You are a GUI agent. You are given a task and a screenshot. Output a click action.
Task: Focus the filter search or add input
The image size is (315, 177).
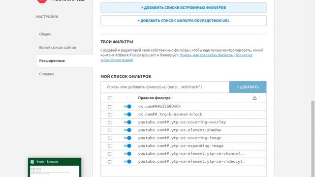pos(165,87)
